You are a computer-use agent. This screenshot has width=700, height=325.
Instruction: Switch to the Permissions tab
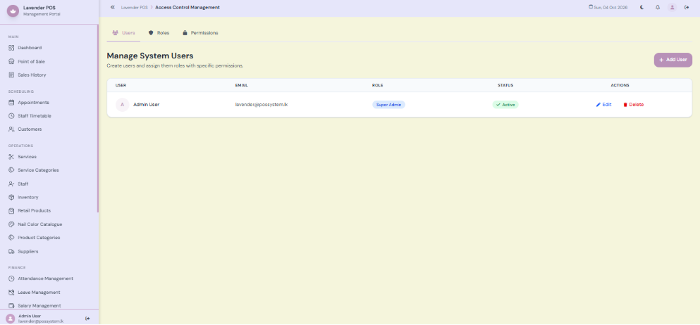(200, 33)
